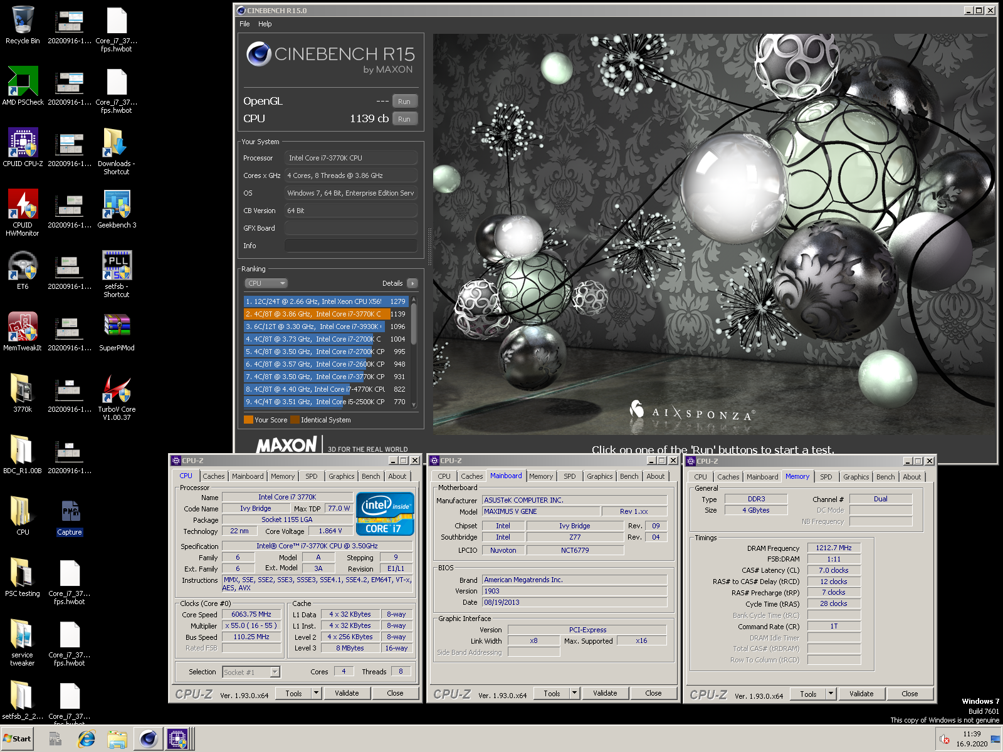
Task: Open the setfsb_2_2... folder icon
Action: (x=23, y=700)
